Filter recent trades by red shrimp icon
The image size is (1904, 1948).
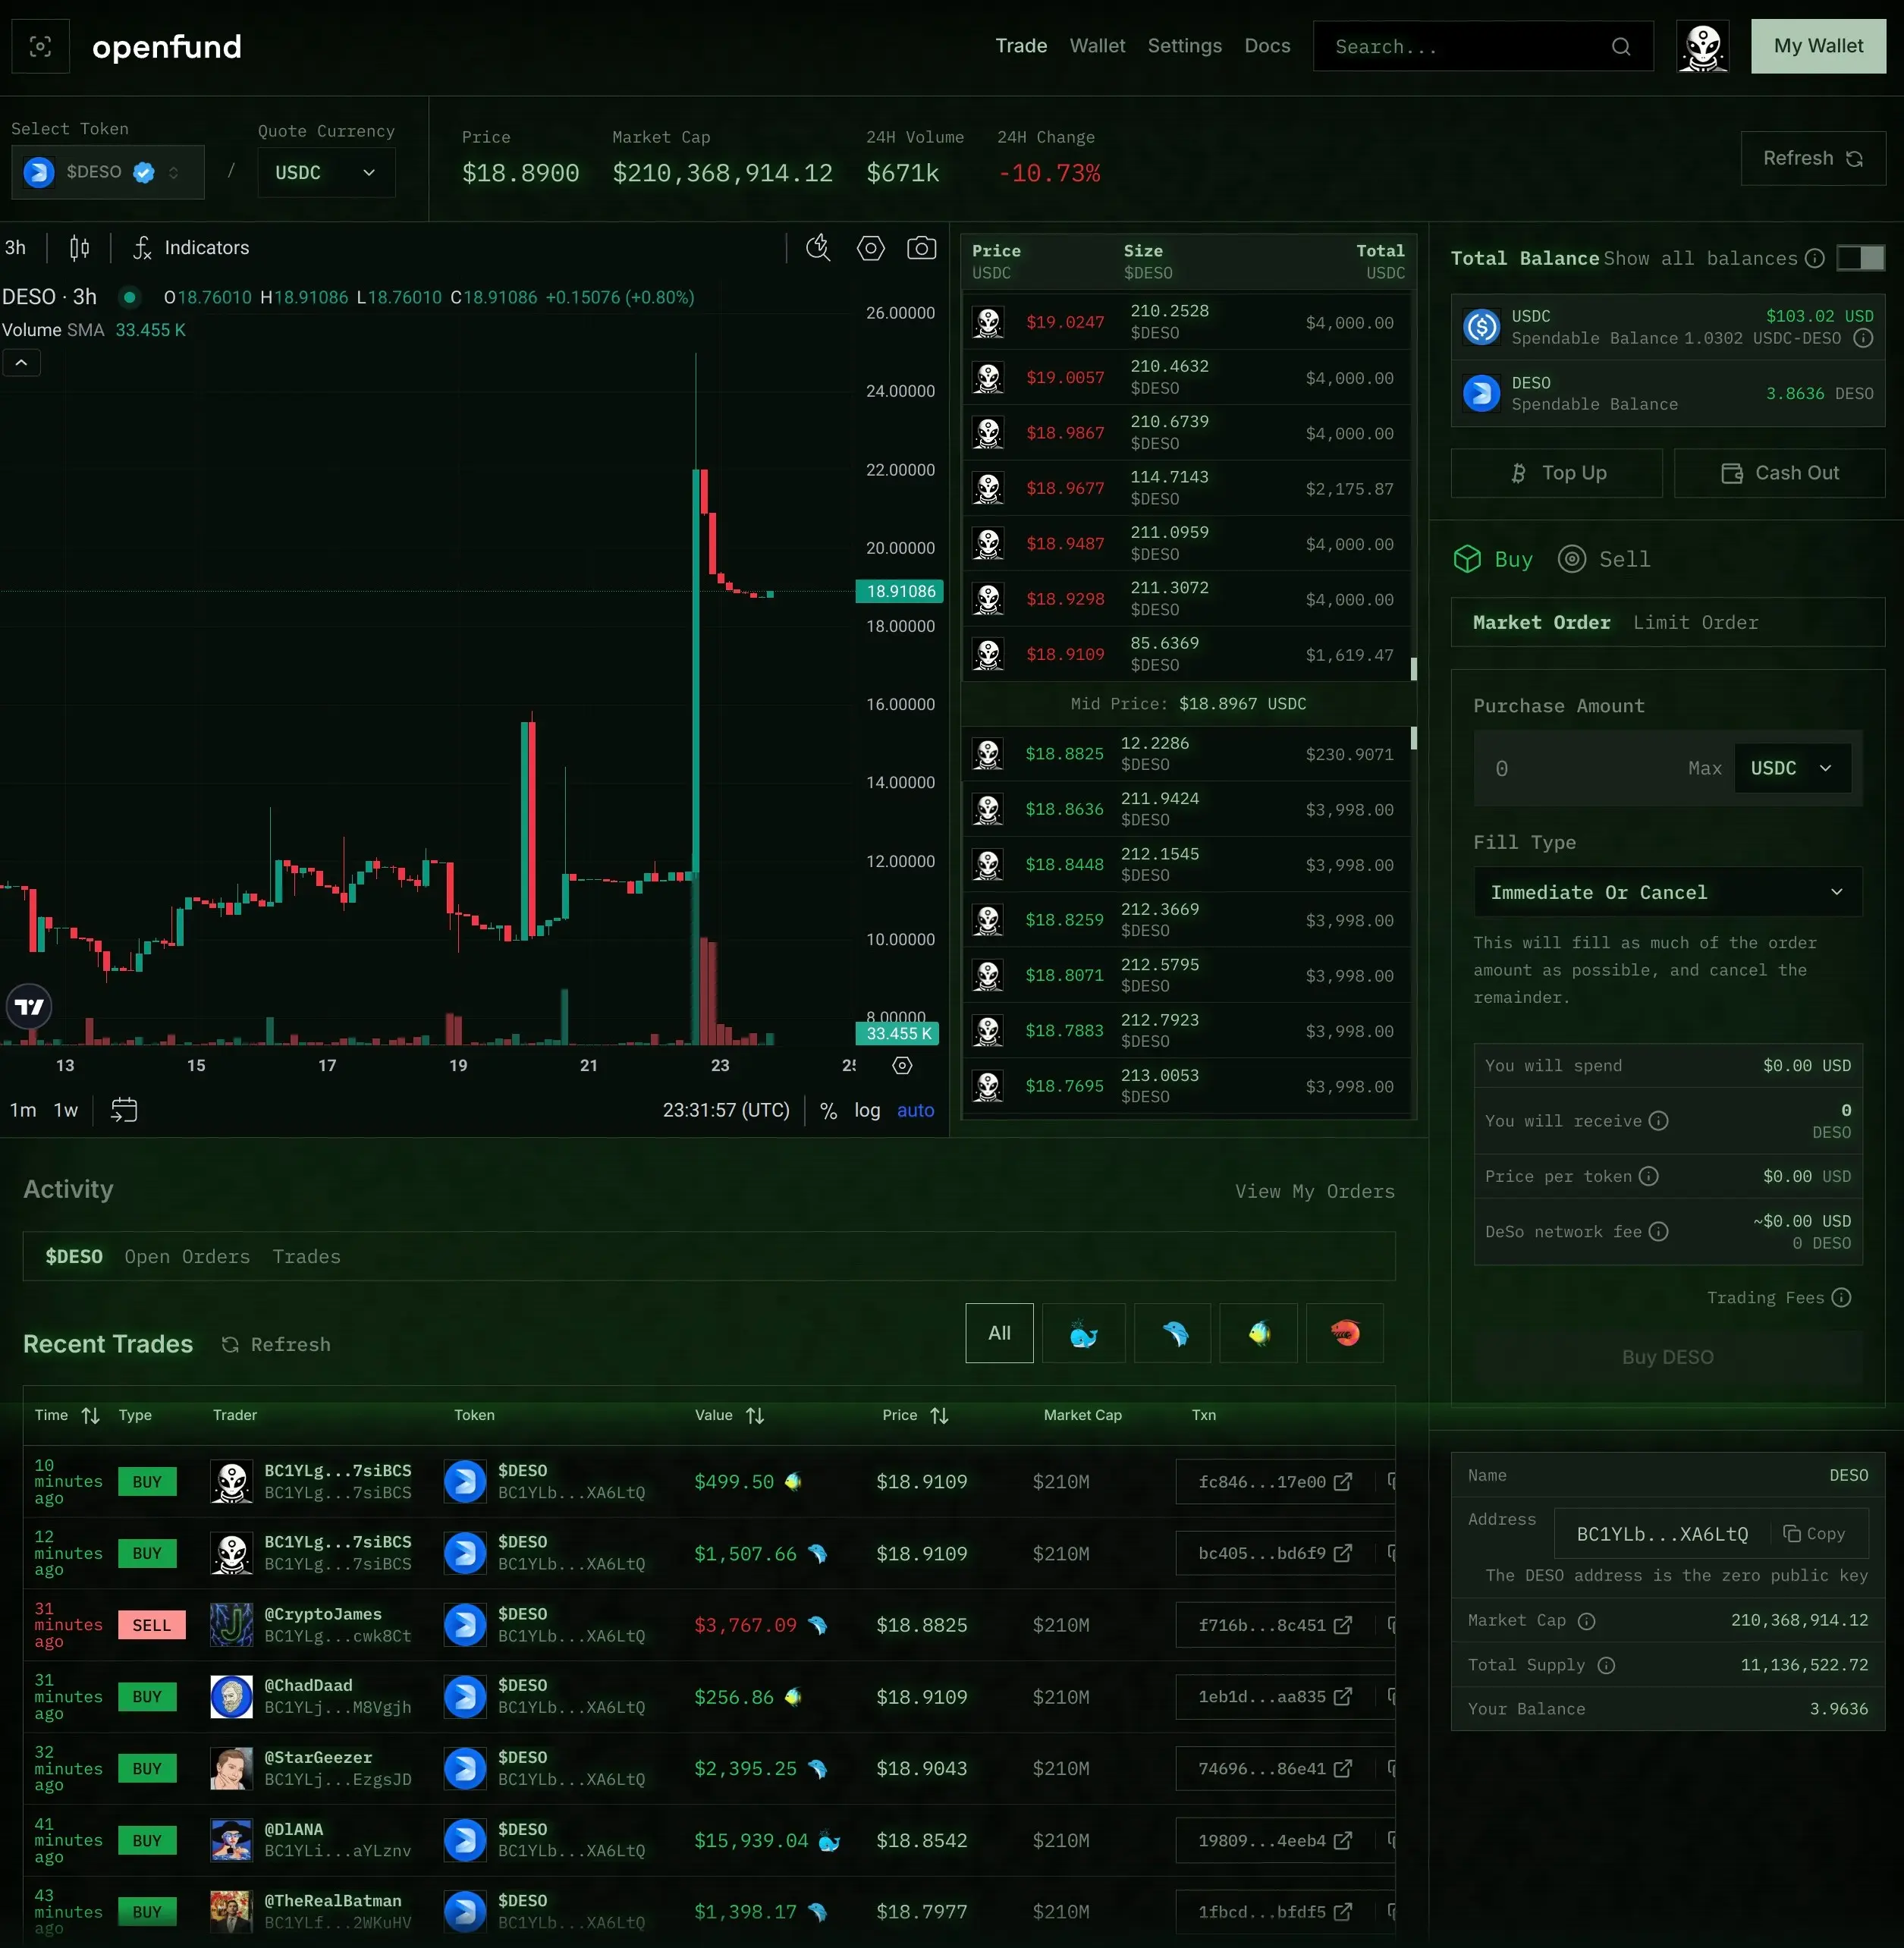pyautogui.click(x=1344, y=1333)
